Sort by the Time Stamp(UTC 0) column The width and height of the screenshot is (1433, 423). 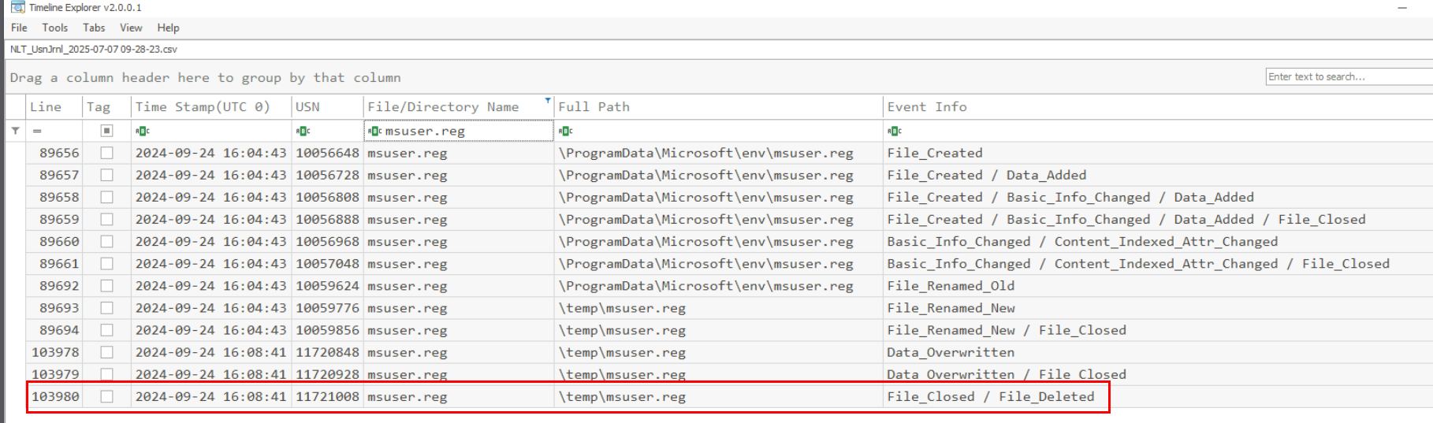pyautogui.click(x=203, y=107)
